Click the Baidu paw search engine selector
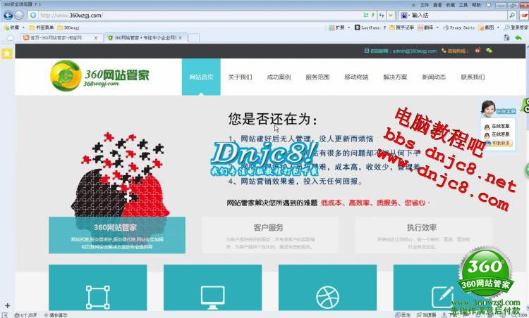Image resolution: width=529 pixels, height=318 pixels. [405, 15]
